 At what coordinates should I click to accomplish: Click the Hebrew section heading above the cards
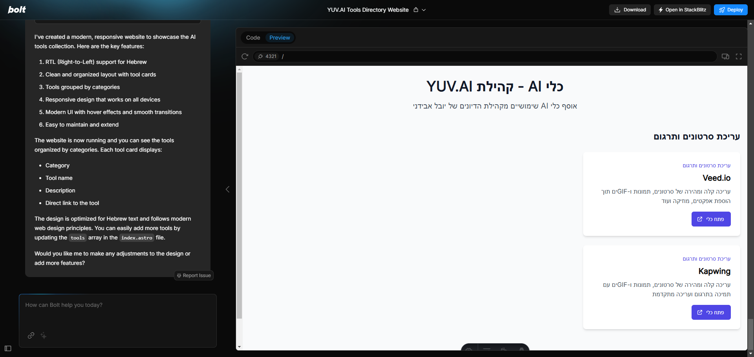coord(697,136)
